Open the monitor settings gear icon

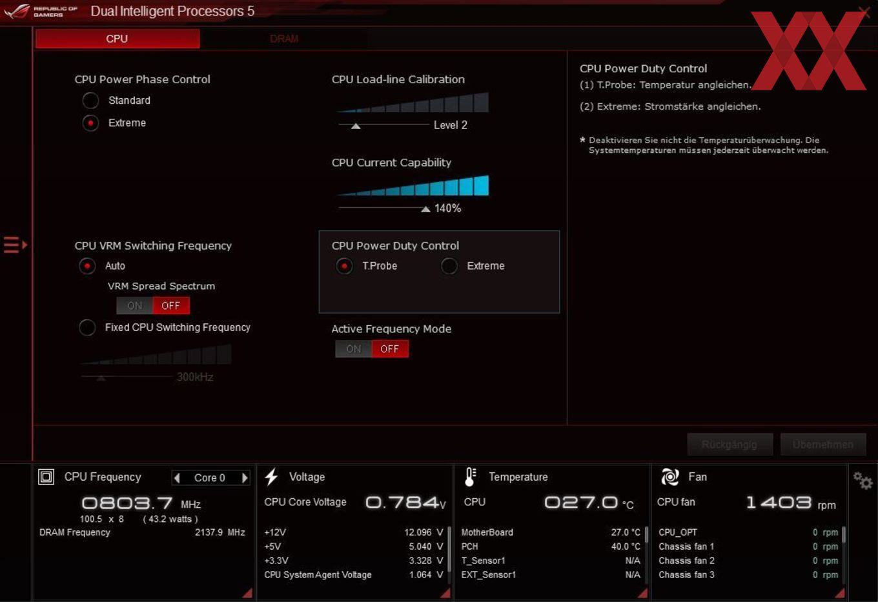(863, 481)
